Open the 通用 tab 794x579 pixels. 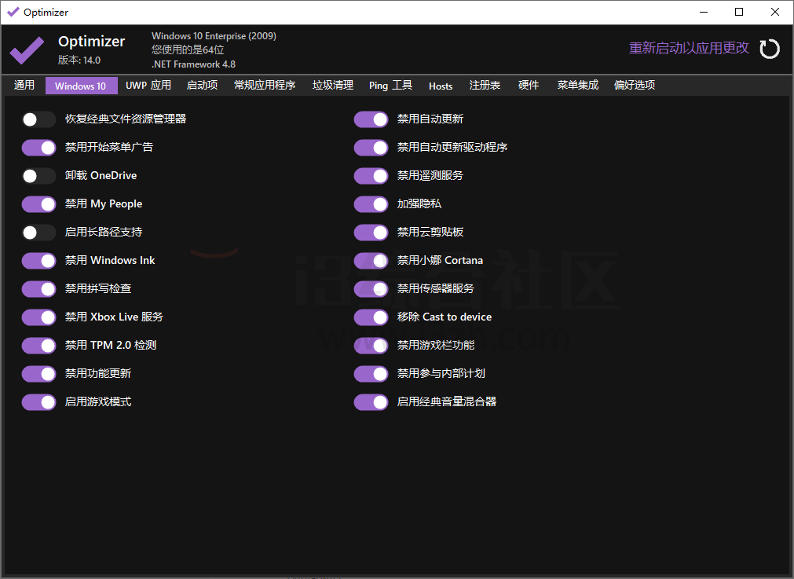24,85
